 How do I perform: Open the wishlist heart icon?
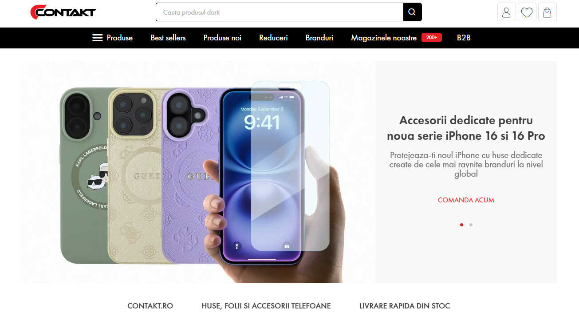coord(527,12)
